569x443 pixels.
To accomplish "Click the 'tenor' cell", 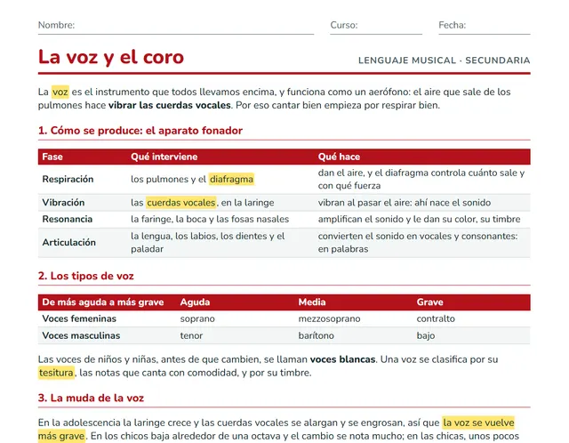I will tap(191, 335).
